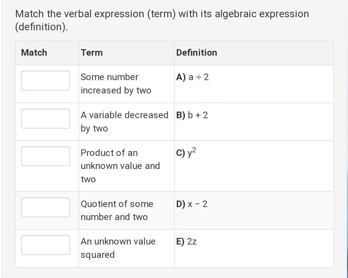This screenshot has height=278, width=348.
Task: Click term 'Some number increased by two'
Action: click(116, 84)
